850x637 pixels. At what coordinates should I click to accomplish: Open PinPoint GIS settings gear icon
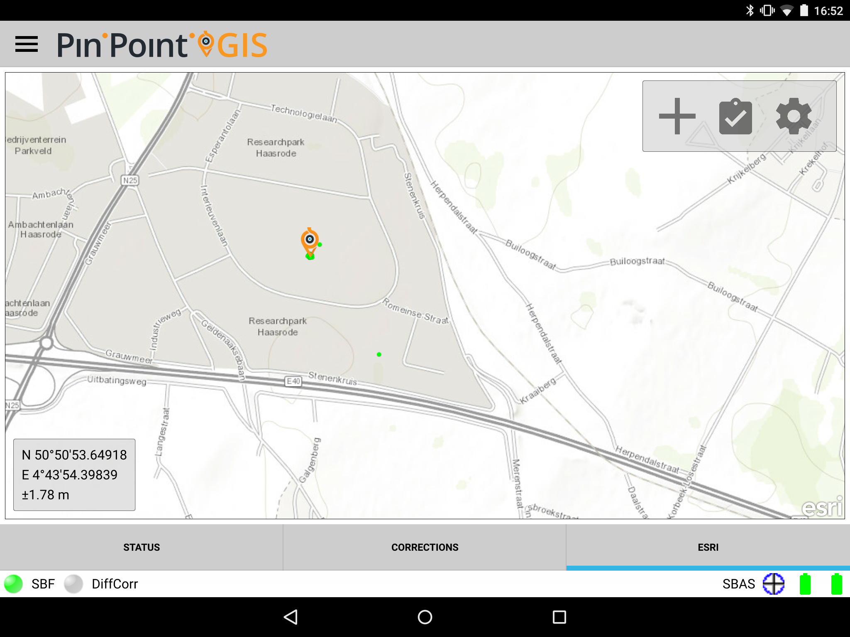pyautogui.click(x=792, y=117)
